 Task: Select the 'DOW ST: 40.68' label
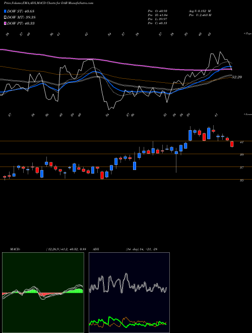[21, 11]
